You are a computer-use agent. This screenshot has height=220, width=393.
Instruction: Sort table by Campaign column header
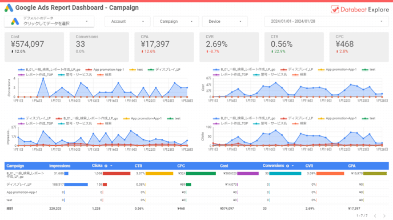coord(15,166)
